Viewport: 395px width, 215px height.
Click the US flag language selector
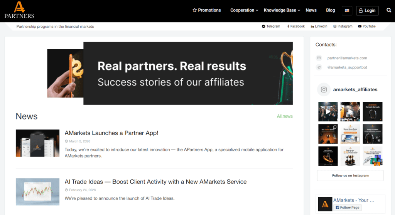click(347, 10)
